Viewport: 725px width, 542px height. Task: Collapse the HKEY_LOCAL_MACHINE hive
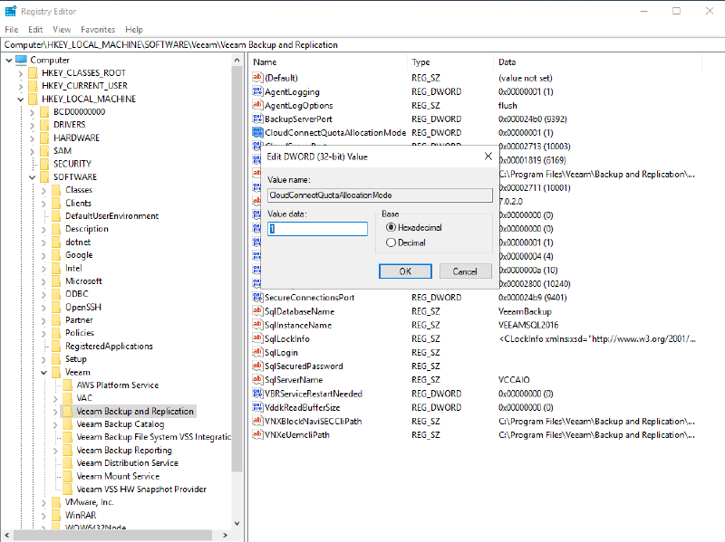(20, 99)
